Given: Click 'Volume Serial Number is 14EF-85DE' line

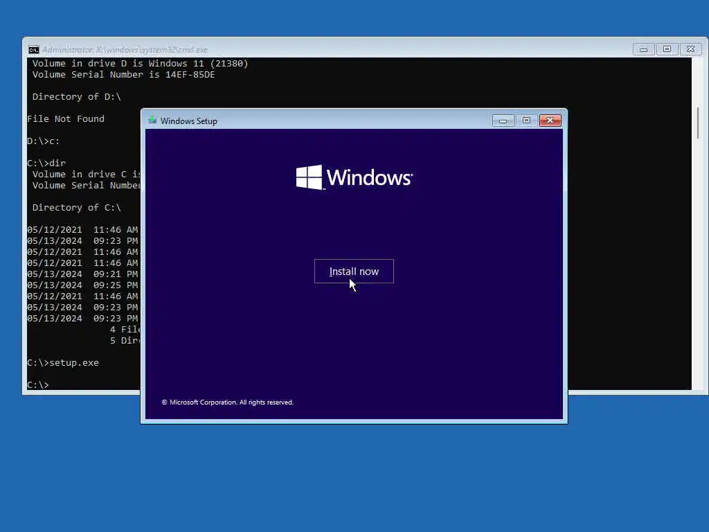Looking at the screenshot, I should [x=123, y=75].
